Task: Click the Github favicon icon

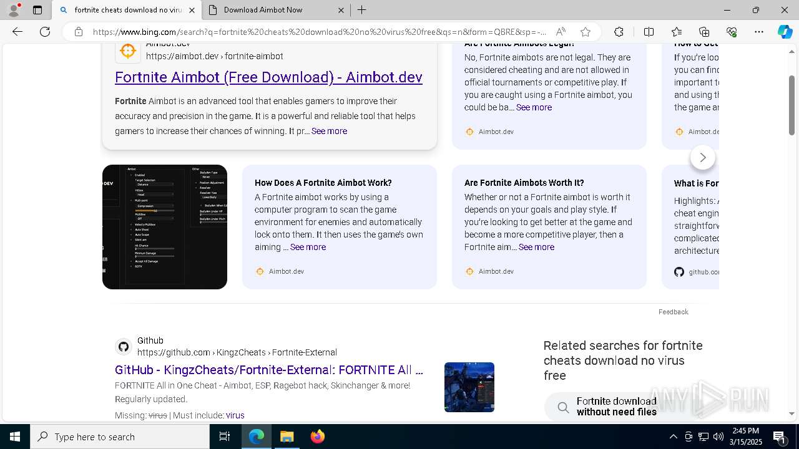Action: pos(124,346)
